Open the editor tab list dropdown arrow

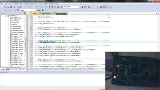[x=156, y=13]
